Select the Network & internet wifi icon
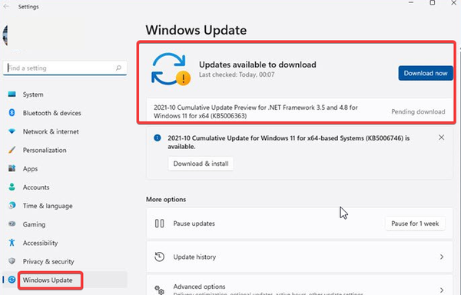This screenshot has width=461, height=295. pos(12,131)
